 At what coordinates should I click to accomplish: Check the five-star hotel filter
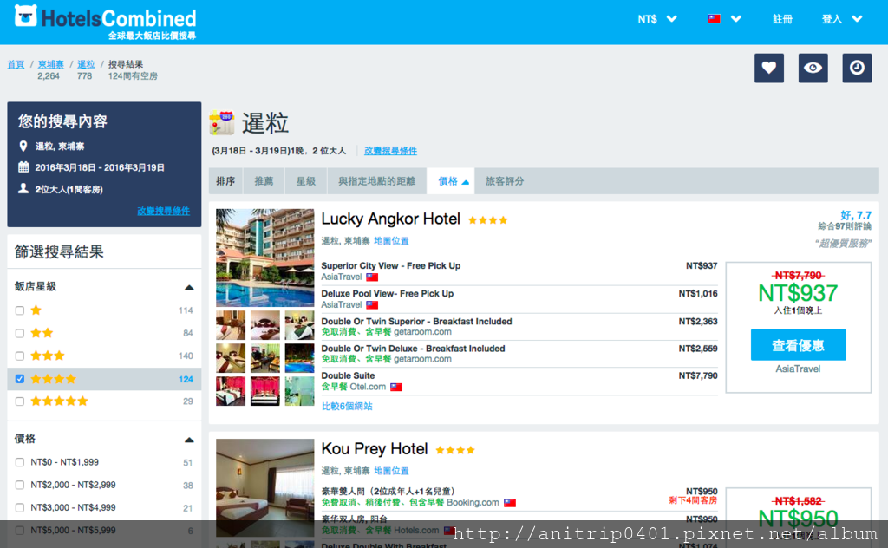(x=20, y=401)
